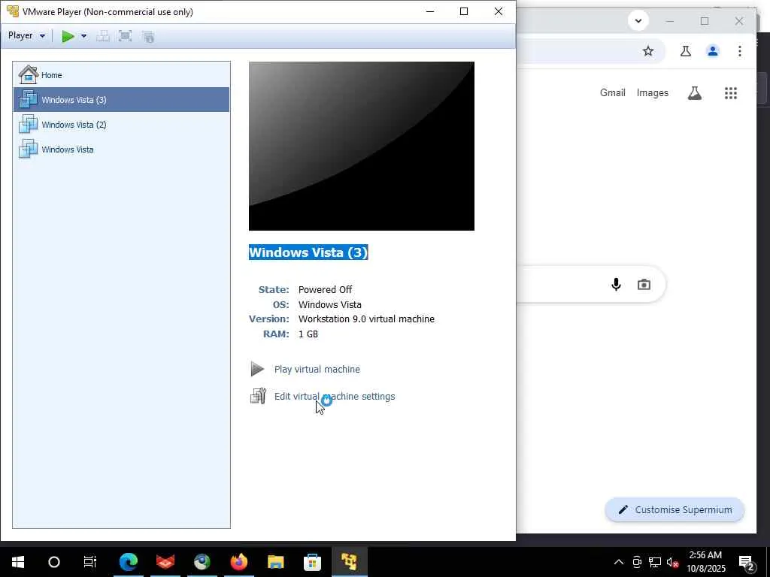
Task: Open Firefox from the taskbar
Action: click(238, 562)
